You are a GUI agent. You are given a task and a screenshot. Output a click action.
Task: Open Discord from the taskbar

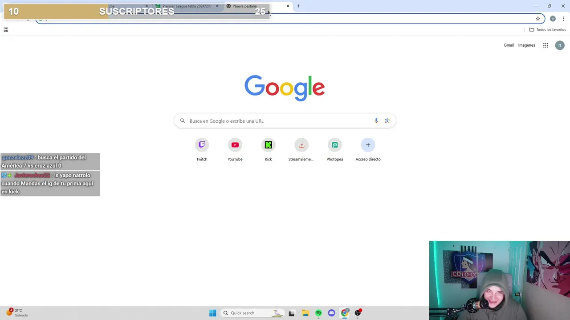pyautogui.click(x=331, y=313)
